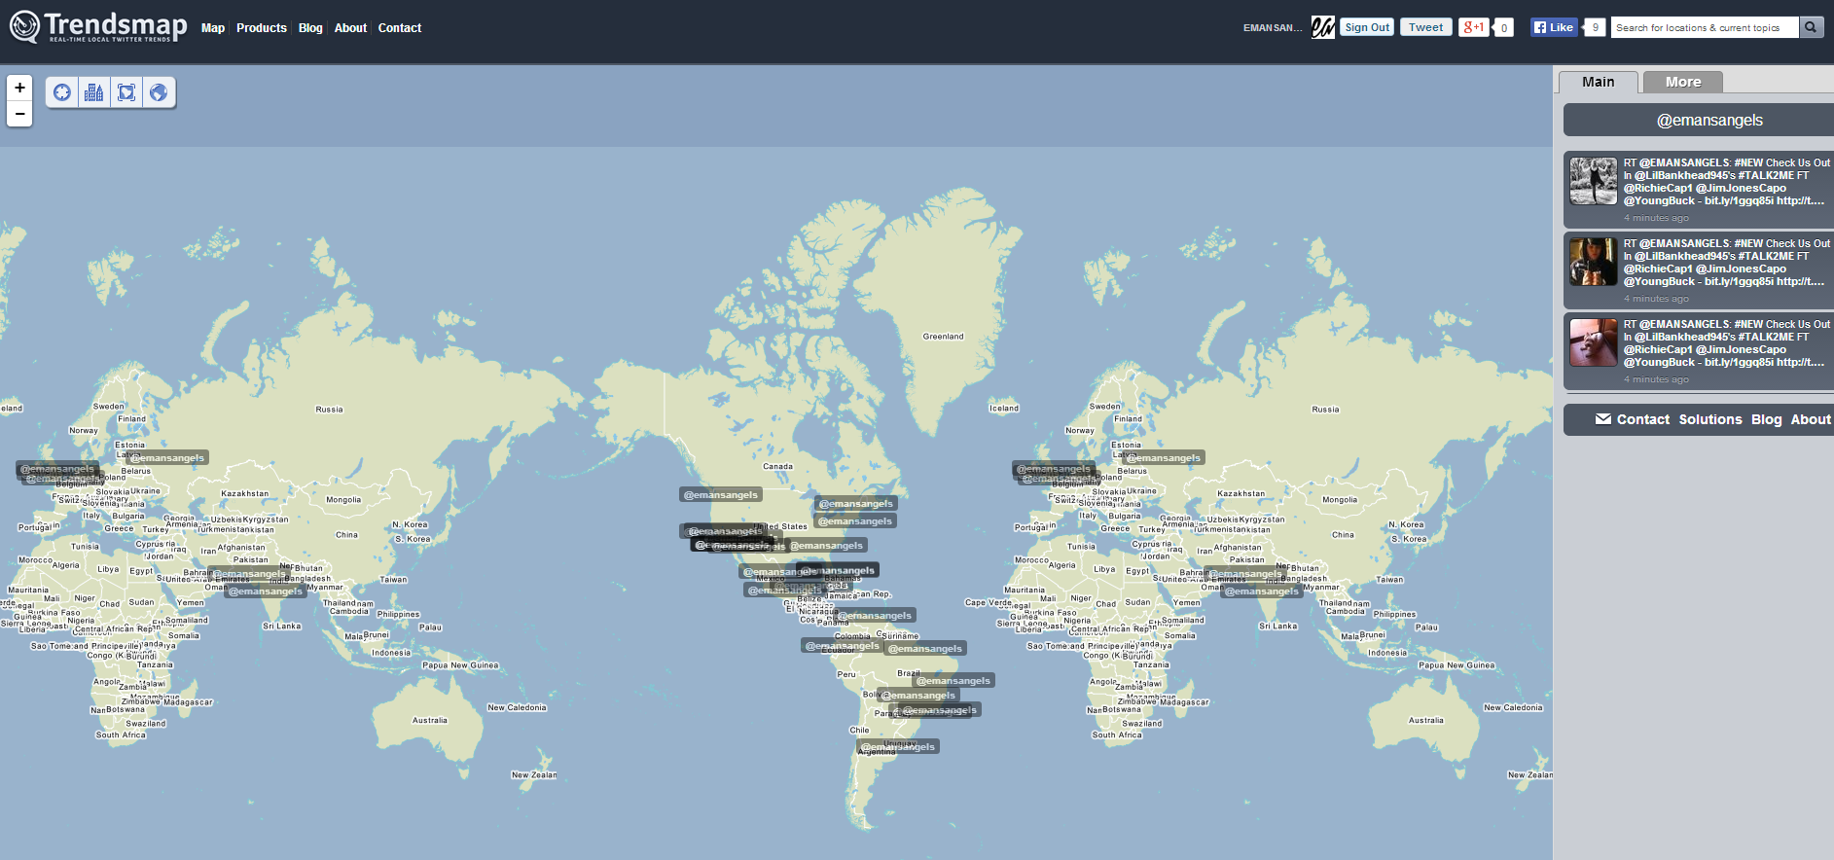Click the second tweet's text
Screen dimensions: 1834x860
[x=1727, y=263]
